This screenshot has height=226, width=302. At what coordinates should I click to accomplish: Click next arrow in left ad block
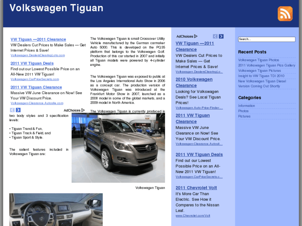(18, 110)
